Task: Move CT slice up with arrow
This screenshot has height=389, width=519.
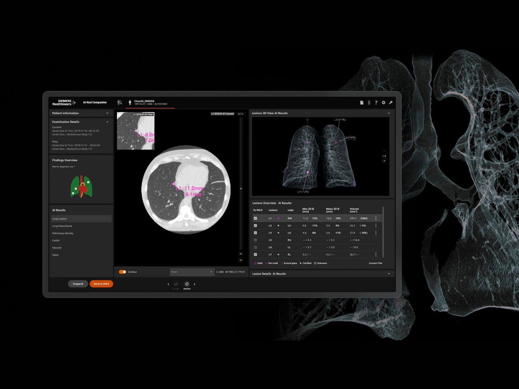Action: point(241,254)
